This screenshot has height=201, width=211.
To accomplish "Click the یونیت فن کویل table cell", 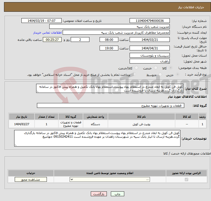I will click(x=141, y=124).
